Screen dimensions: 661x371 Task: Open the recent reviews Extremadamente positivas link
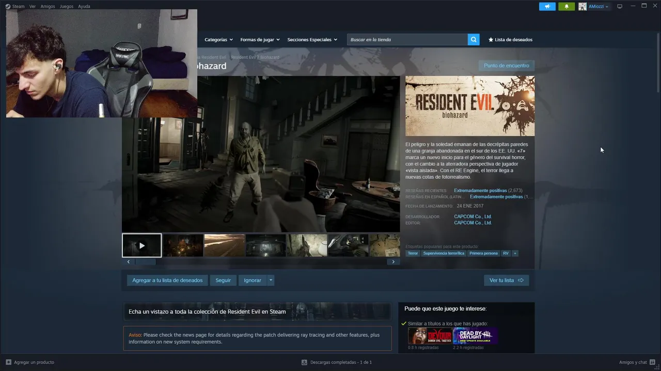480,191
